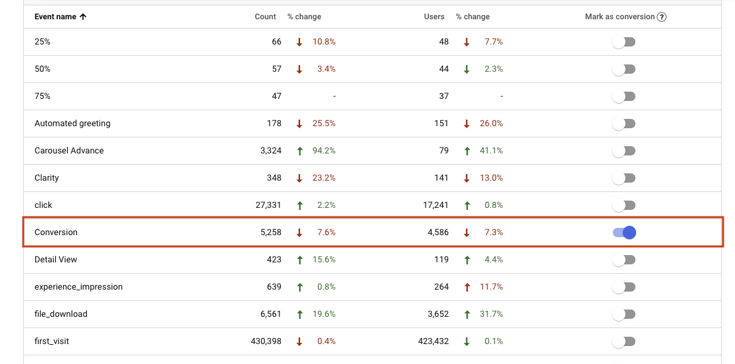The image size is (735, 364).
Task: Click the 23.2% change for Clarity
Action: 324,178
